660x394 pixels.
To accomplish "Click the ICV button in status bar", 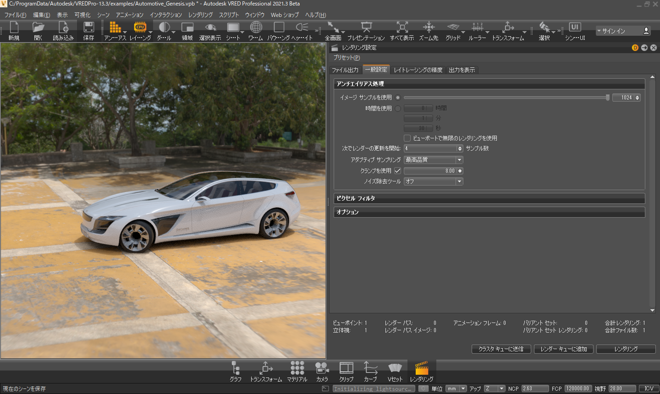I will (649, 389).
